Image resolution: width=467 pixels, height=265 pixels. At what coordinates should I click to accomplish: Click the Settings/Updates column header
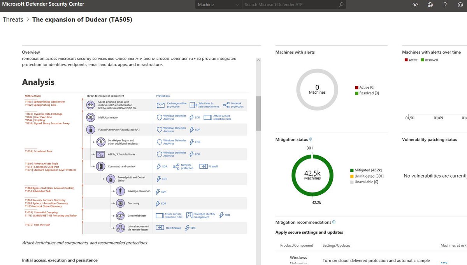[x=337, y=245]
